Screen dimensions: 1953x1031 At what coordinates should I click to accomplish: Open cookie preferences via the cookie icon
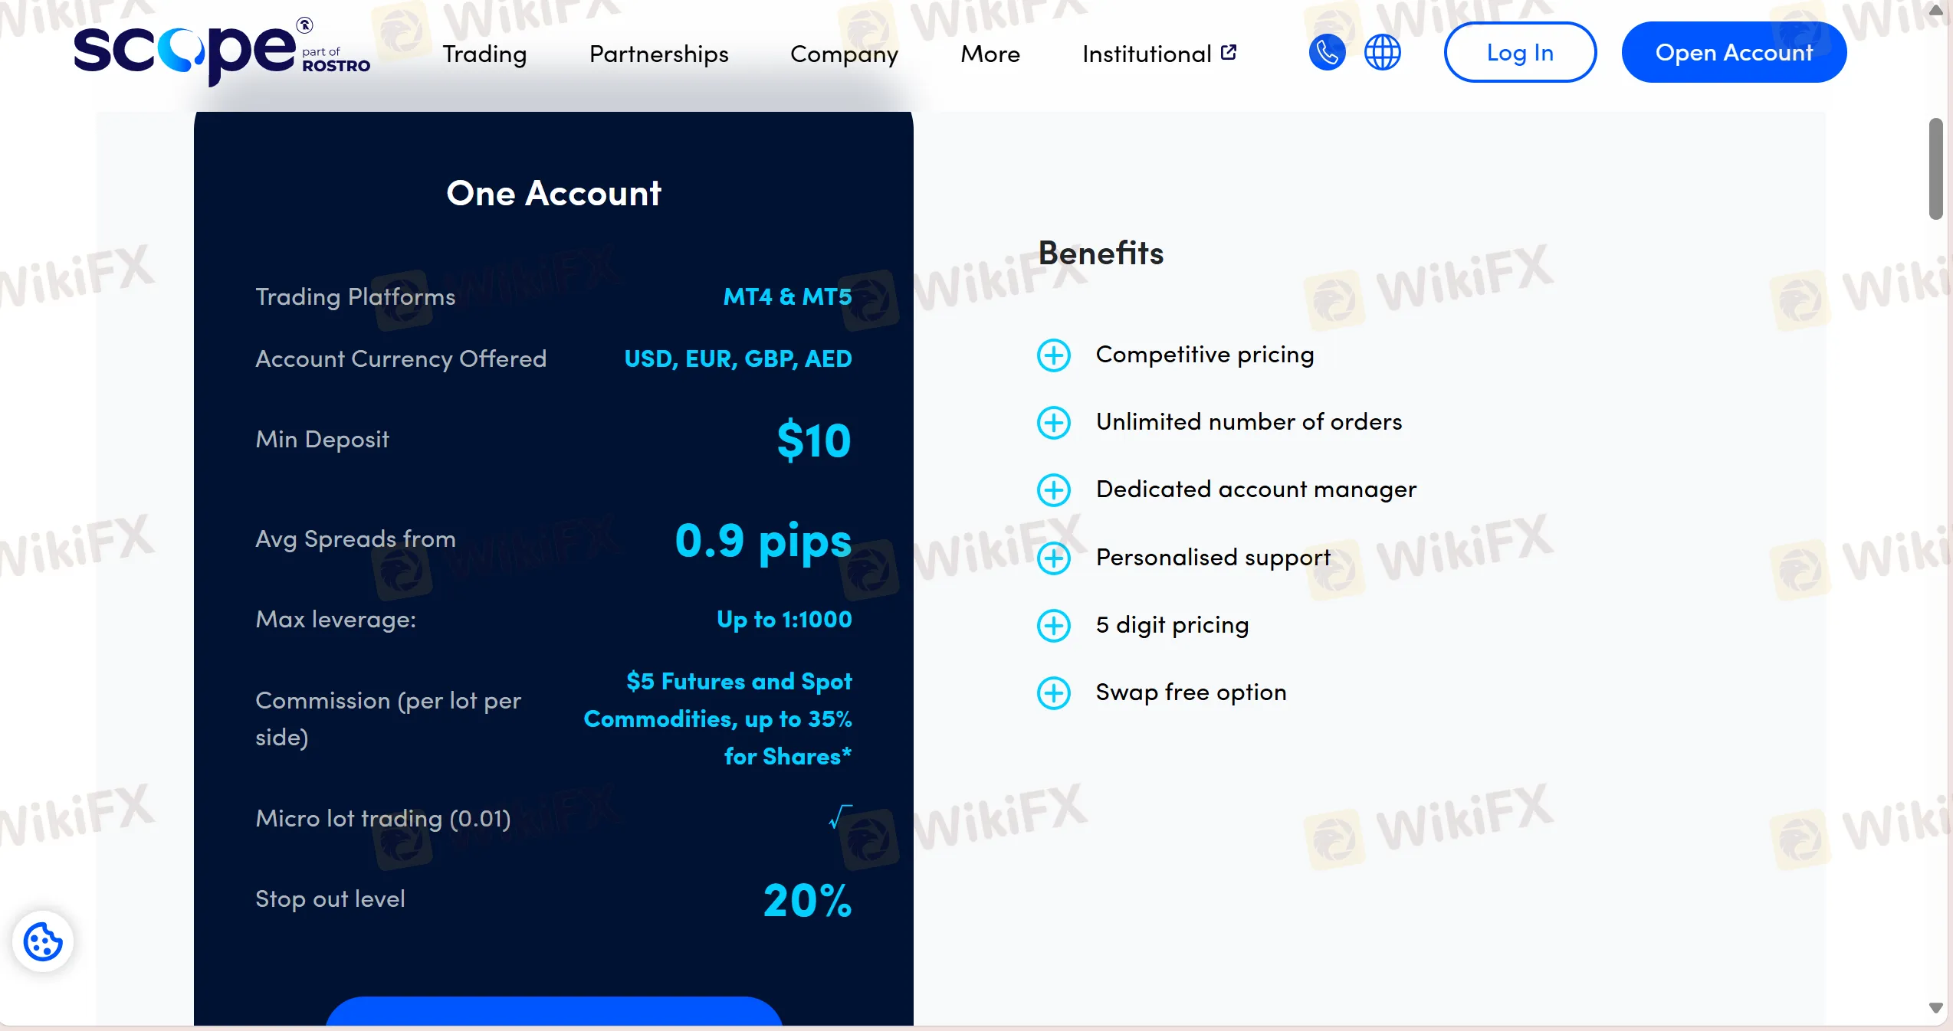[x=42, y=941]
